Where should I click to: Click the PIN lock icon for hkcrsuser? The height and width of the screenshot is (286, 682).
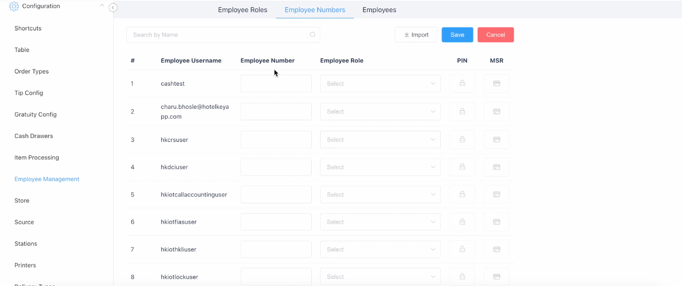click(462, 140)
